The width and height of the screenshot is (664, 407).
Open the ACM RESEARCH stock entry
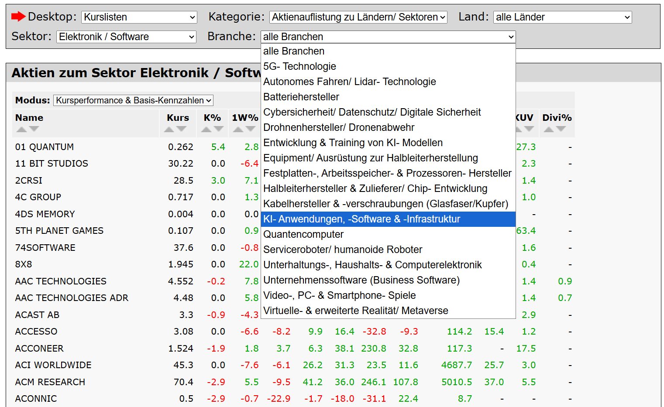[x=50, y=382]
